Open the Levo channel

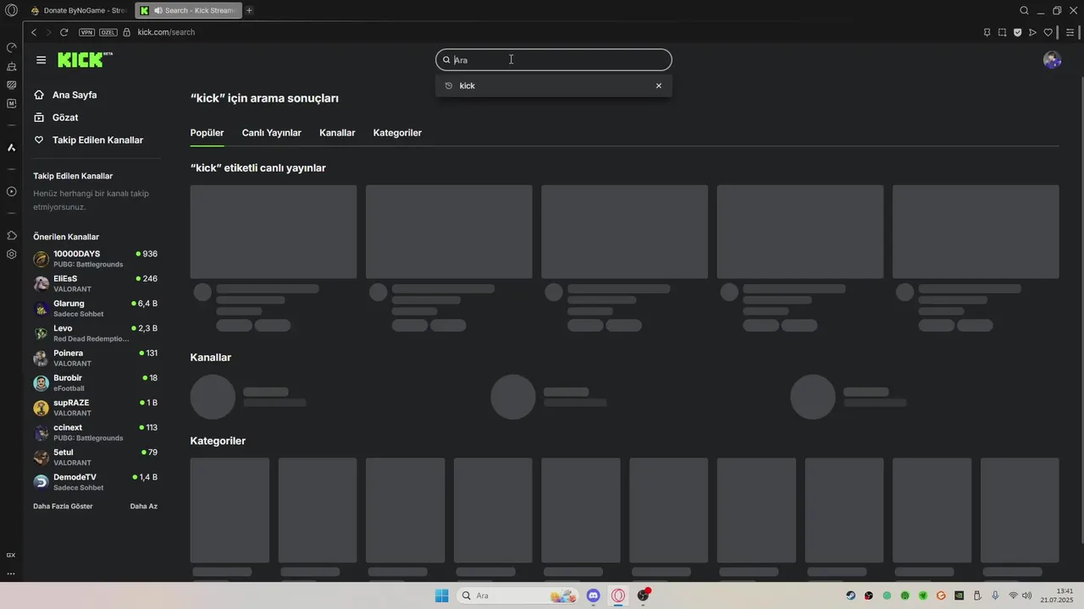(x=95, y=333)
